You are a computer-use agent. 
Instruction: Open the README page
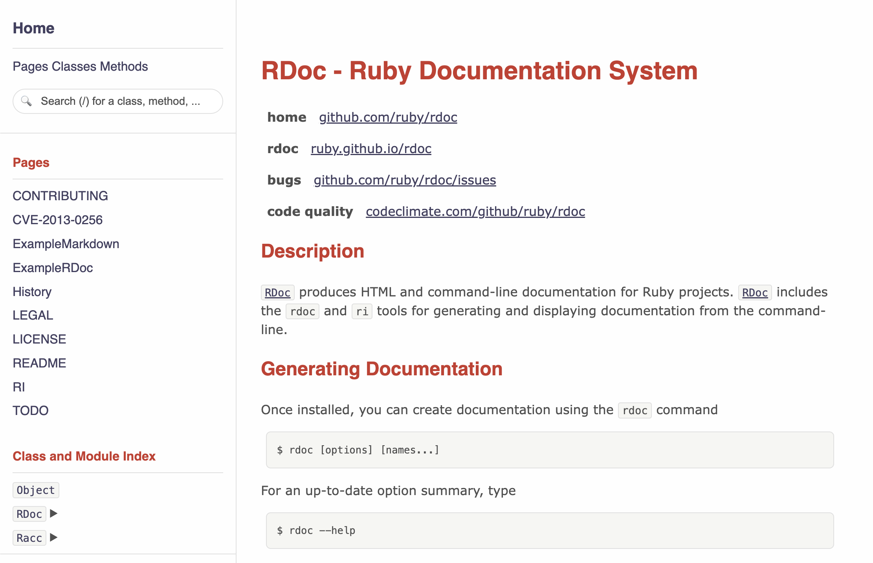coord(39,363)
